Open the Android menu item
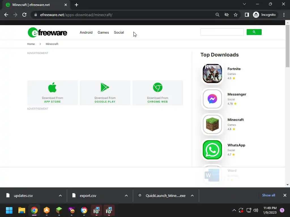Image resolution: width=290 pixels, height=217 pixels. coord(86,32)
